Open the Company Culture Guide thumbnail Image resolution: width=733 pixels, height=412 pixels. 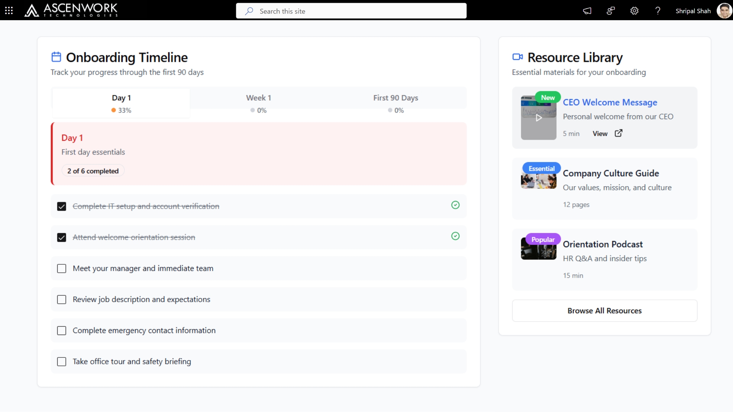538,181
